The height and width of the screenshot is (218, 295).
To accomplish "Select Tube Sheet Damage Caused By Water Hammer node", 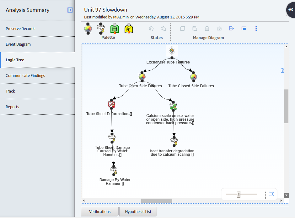I will (112, 138).
